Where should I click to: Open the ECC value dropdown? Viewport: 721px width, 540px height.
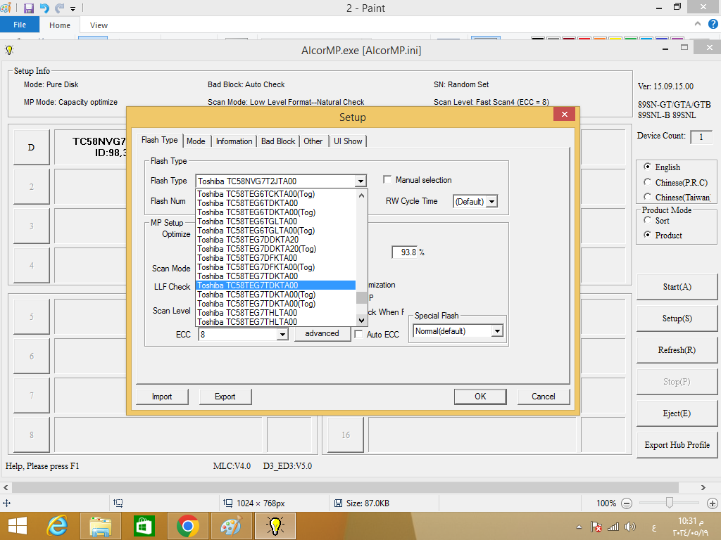282,335
